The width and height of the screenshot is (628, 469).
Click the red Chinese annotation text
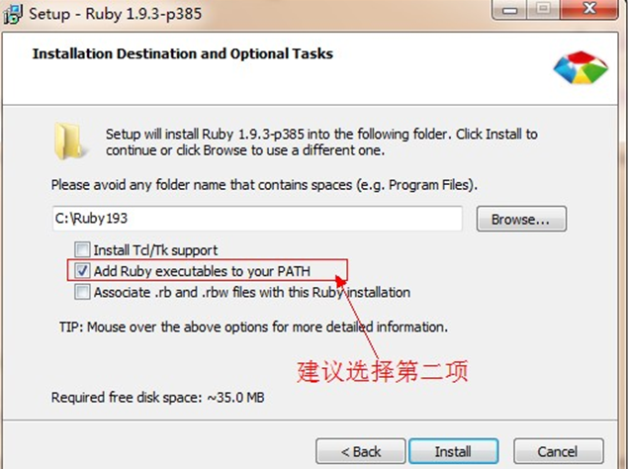point(382,371)
